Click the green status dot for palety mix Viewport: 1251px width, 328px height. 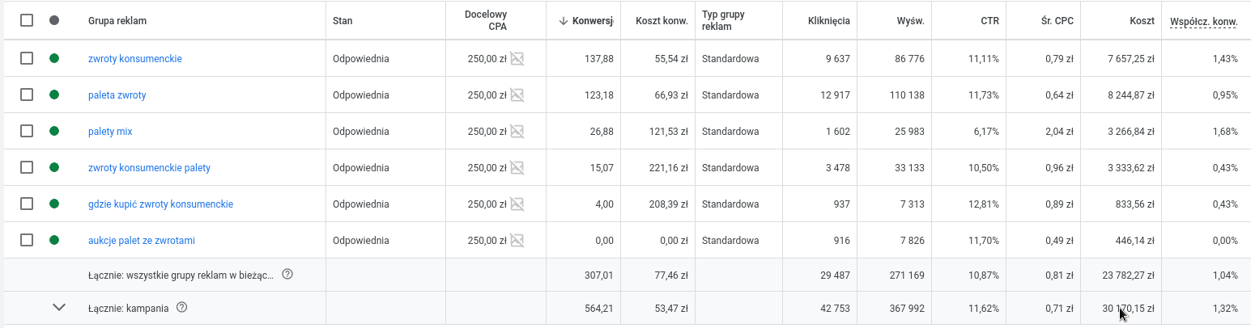click(54, 131)
